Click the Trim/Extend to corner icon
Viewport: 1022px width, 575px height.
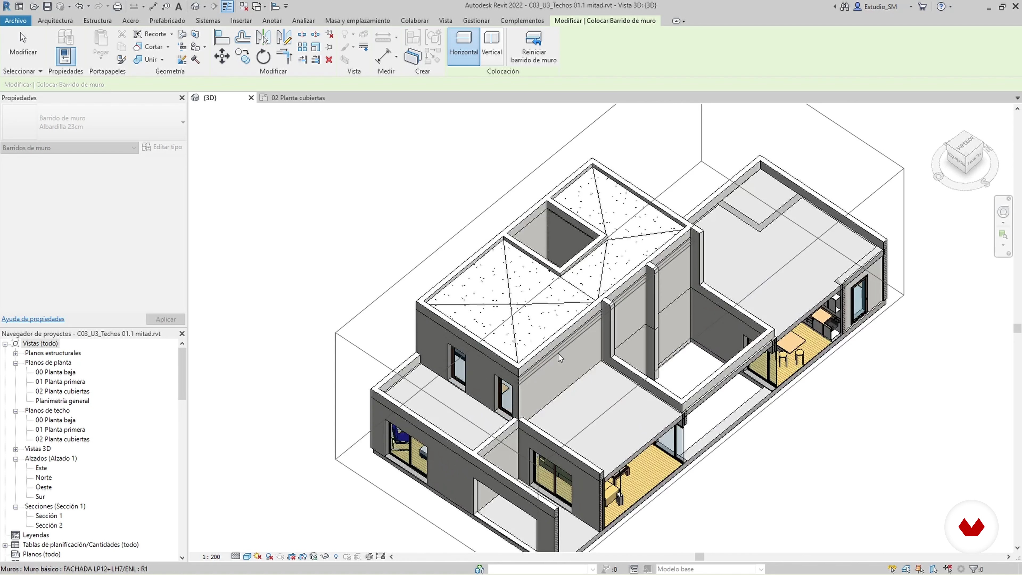pos(284,57)
